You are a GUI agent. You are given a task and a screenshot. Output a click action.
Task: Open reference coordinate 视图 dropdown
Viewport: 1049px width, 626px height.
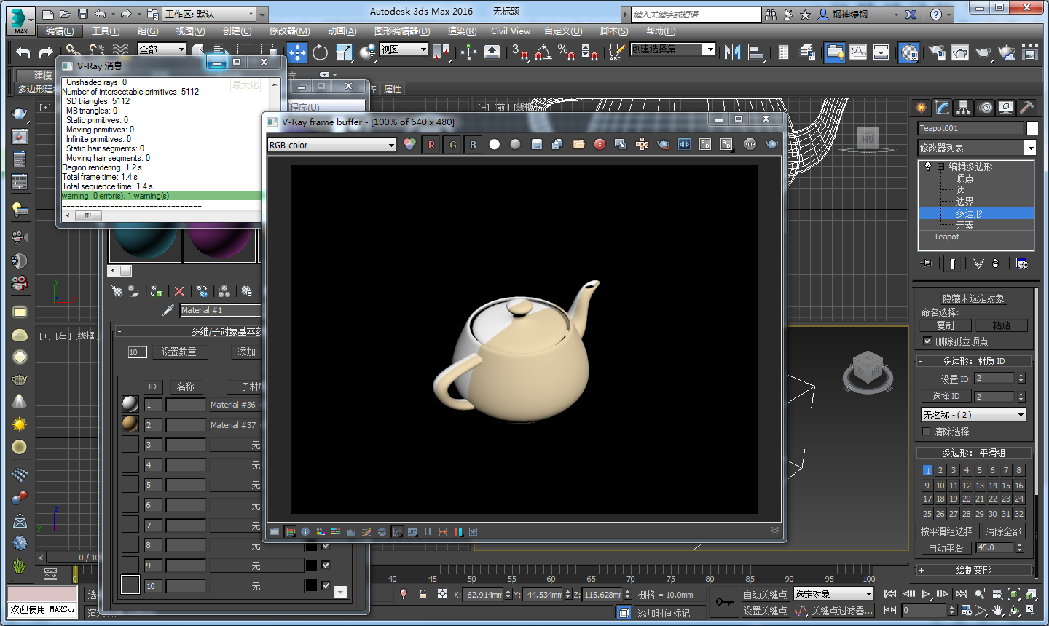pos(404,49)
